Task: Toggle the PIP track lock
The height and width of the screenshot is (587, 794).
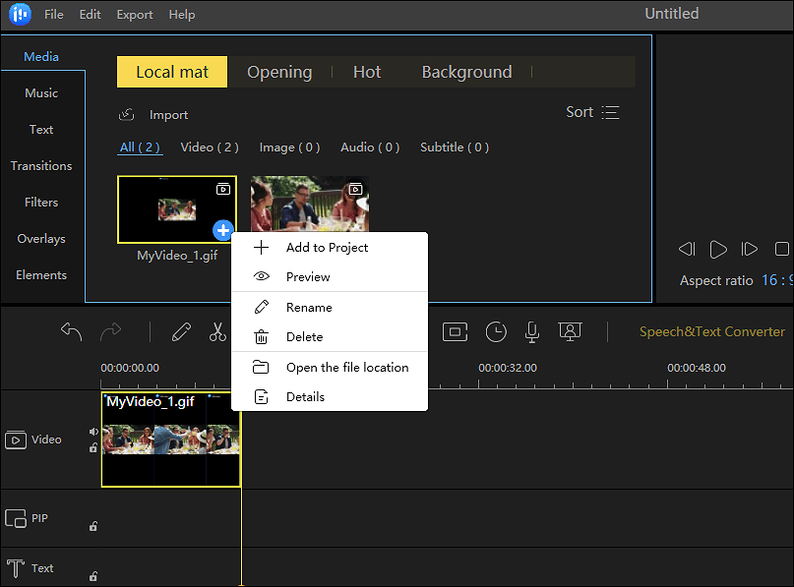Action: click(x=93, y=526)
